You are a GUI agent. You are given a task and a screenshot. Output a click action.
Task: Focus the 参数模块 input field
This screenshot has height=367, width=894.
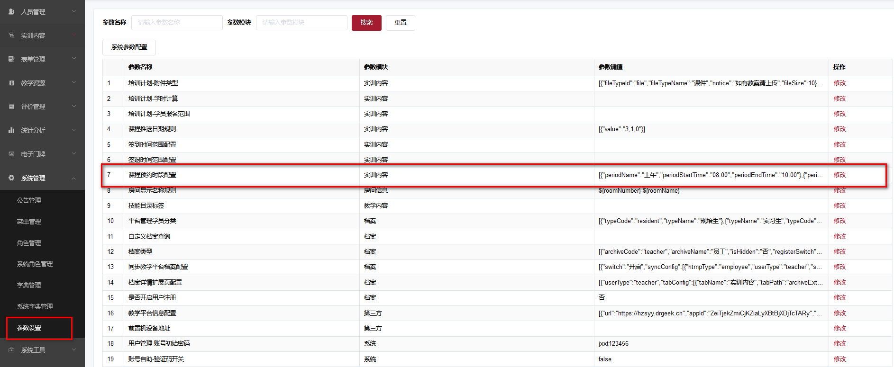coord(301,23)
